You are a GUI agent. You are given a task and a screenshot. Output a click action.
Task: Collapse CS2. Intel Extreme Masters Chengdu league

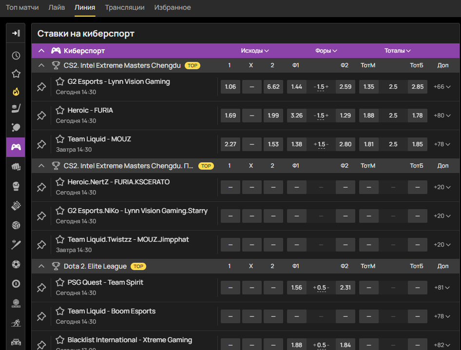click(x=41, y=65)
